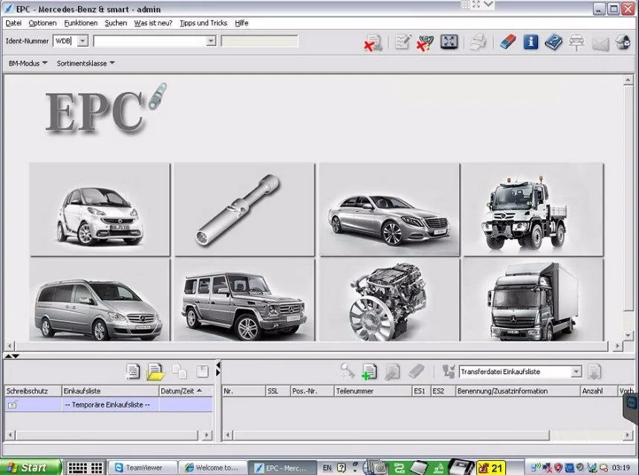Open the notes editor icon with pencil
639x475 pixels.
[x=403, y=42]
